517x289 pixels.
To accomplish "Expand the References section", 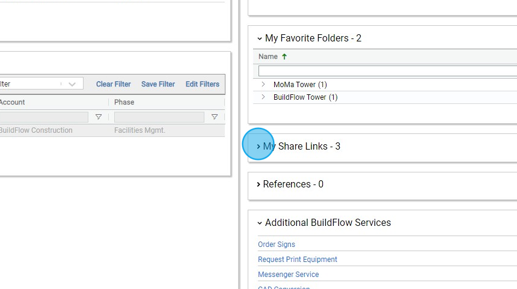I will click(258, 184).
